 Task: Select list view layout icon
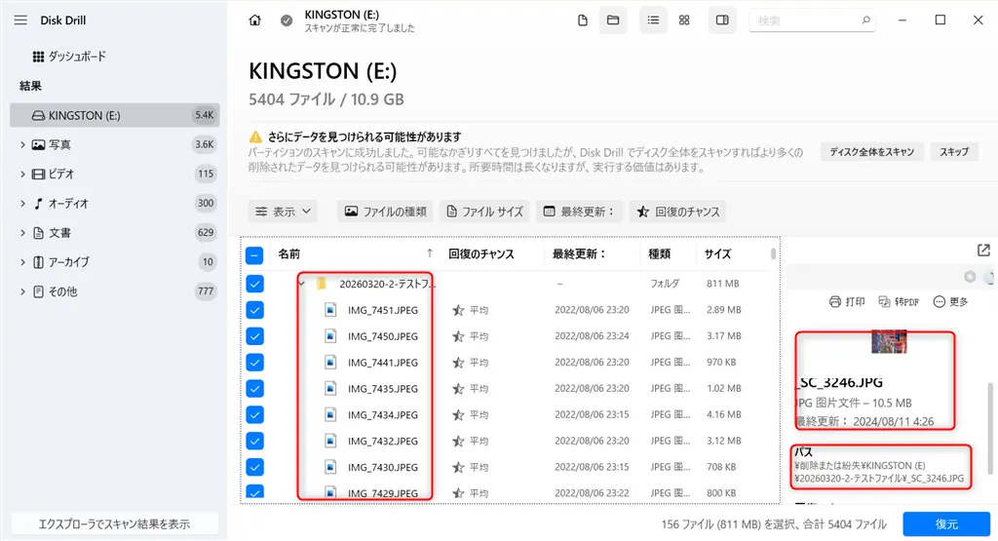coord(653,20)
